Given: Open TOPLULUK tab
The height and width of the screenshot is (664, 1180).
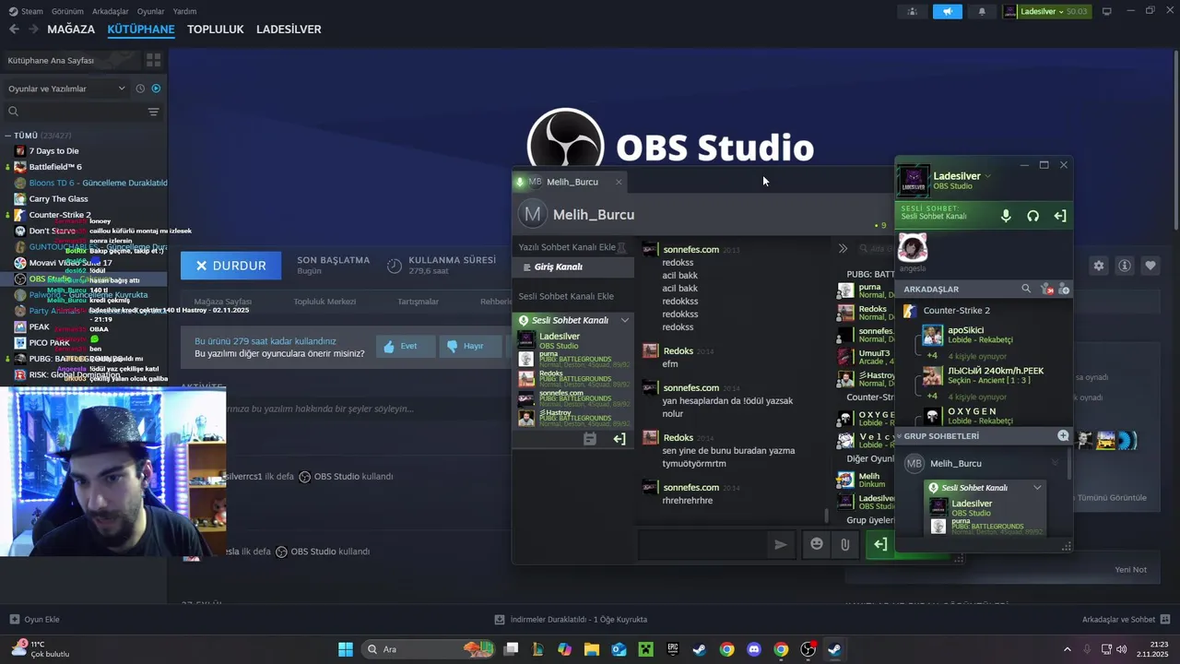Looking at the screenshot, I should click(x=216, y=30).
